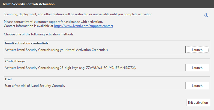The height and width of the screenshot is (110, 214).
Task: Select the 'Ivanti activation credentials:' heading
Action: coord(27,43)
